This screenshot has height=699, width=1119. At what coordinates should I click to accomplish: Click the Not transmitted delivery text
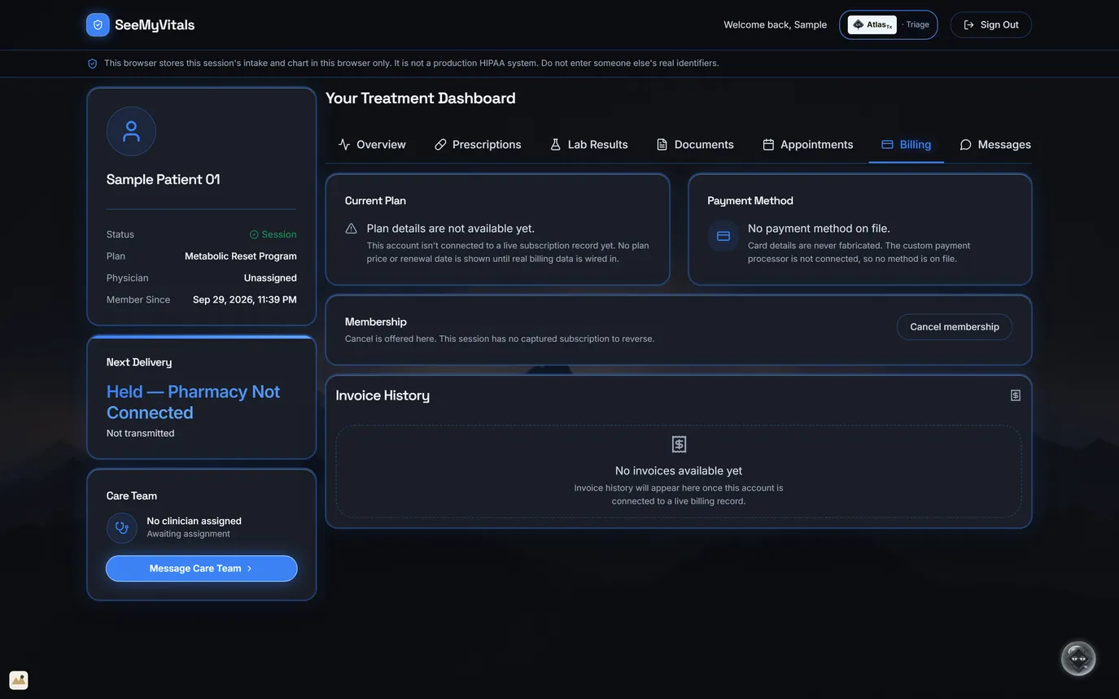point(141,434)
